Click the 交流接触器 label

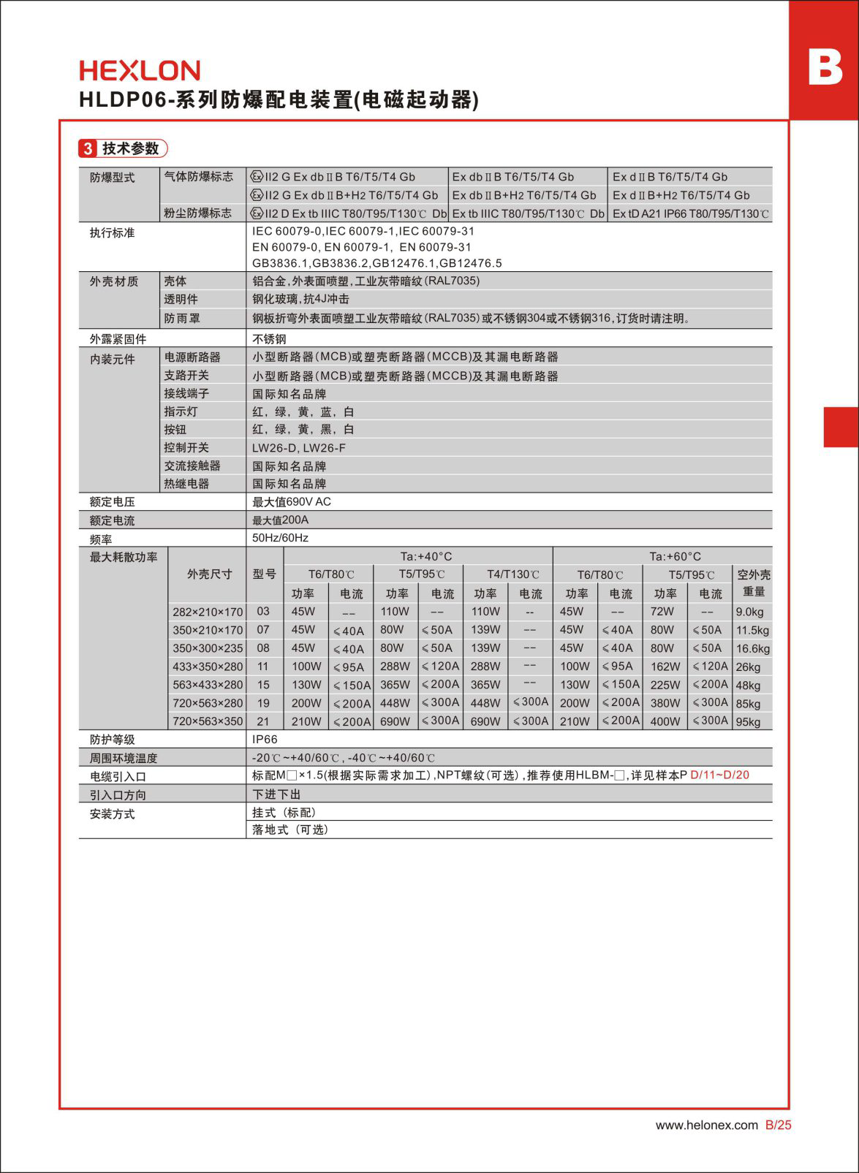(x=192, y=466)
